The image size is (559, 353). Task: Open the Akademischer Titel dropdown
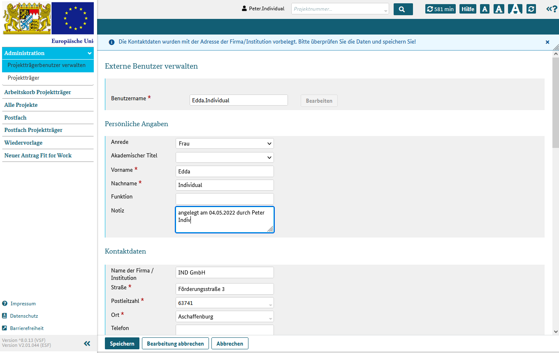225,157
